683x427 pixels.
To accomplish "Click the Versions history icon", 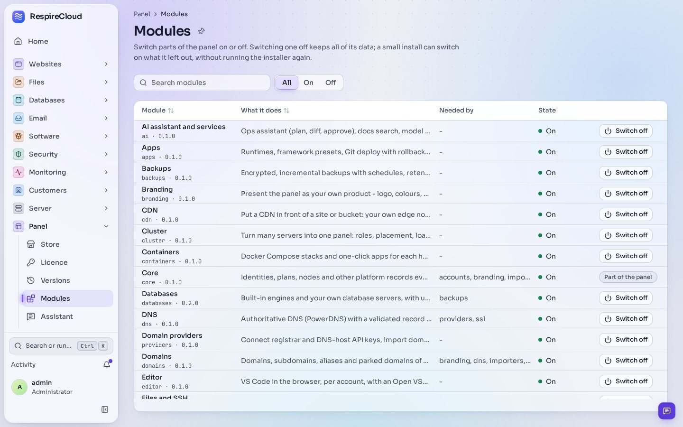I will 31,280.
